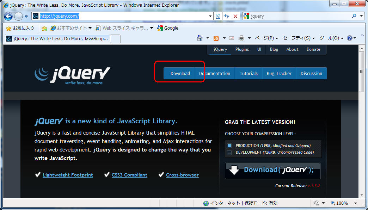Click the Print icon in command bar
The width and height of the screenshot is (368, 210).
tap(241, 38)
